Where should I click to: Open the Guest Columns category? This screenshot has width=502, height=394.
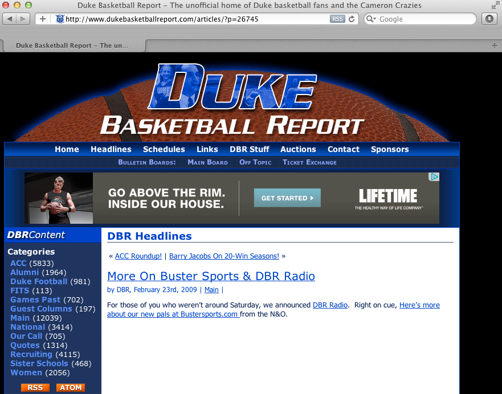(41, 309)
